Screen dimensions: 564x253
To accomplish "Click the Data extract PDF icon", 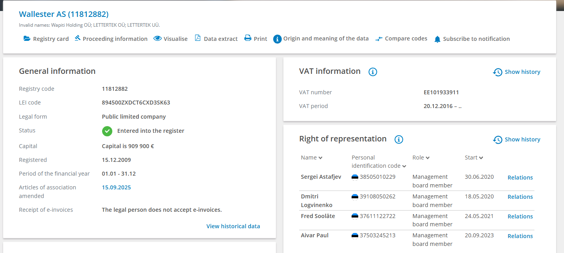I will tap(198, 38).
